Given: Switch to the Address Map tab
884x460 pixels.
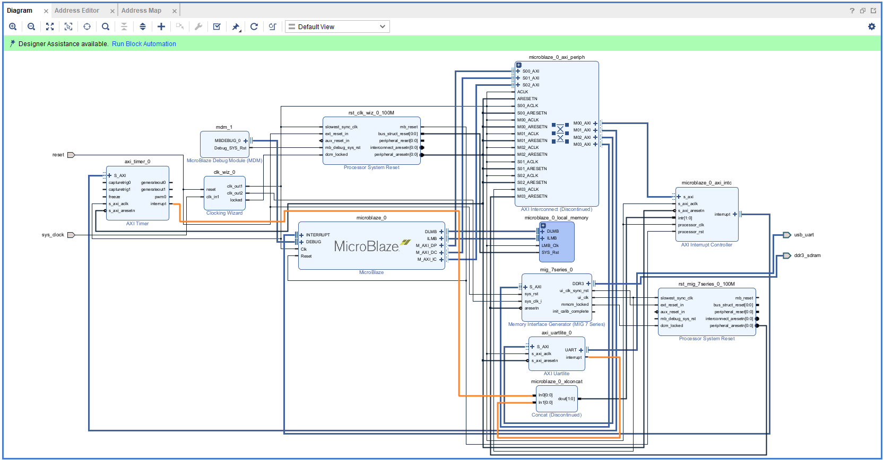Looking at the screenshot, I should click(x=141, y=11).
